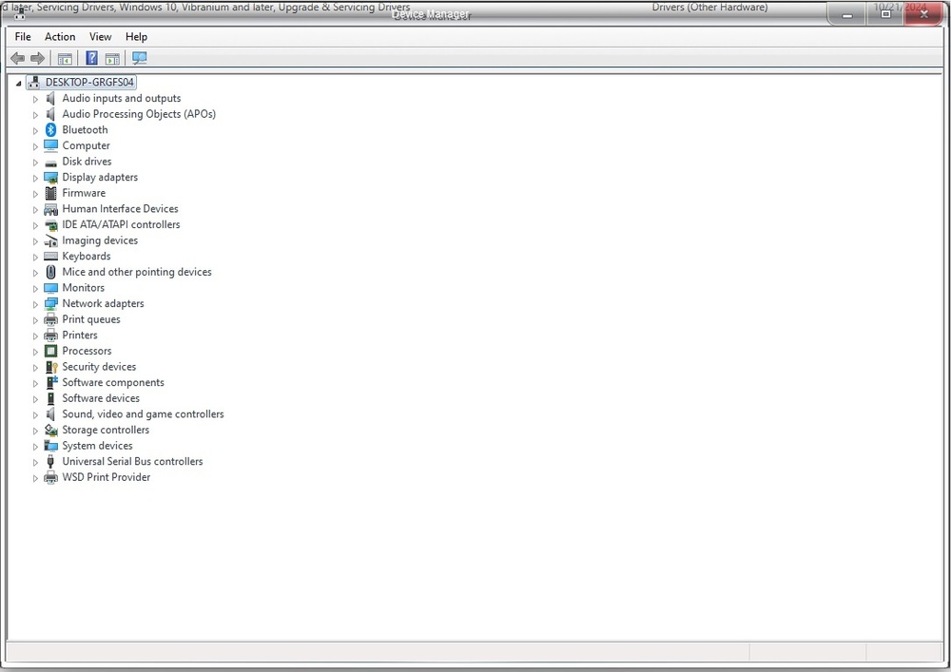Screen dimensions: 951x672
Task: Collapse the DESKTOP-GRGFS04 root node
Action: [19, 83]
